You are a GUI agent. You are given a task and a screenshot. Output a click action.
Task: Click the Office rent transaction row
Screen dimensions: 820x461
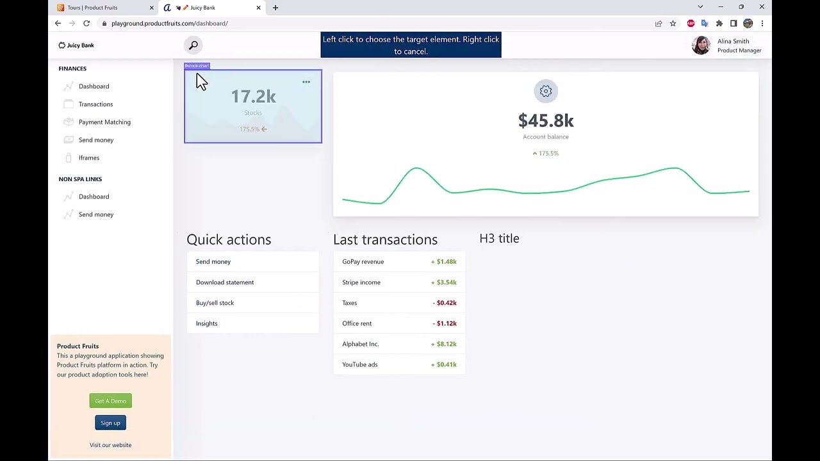coord(400,323)
